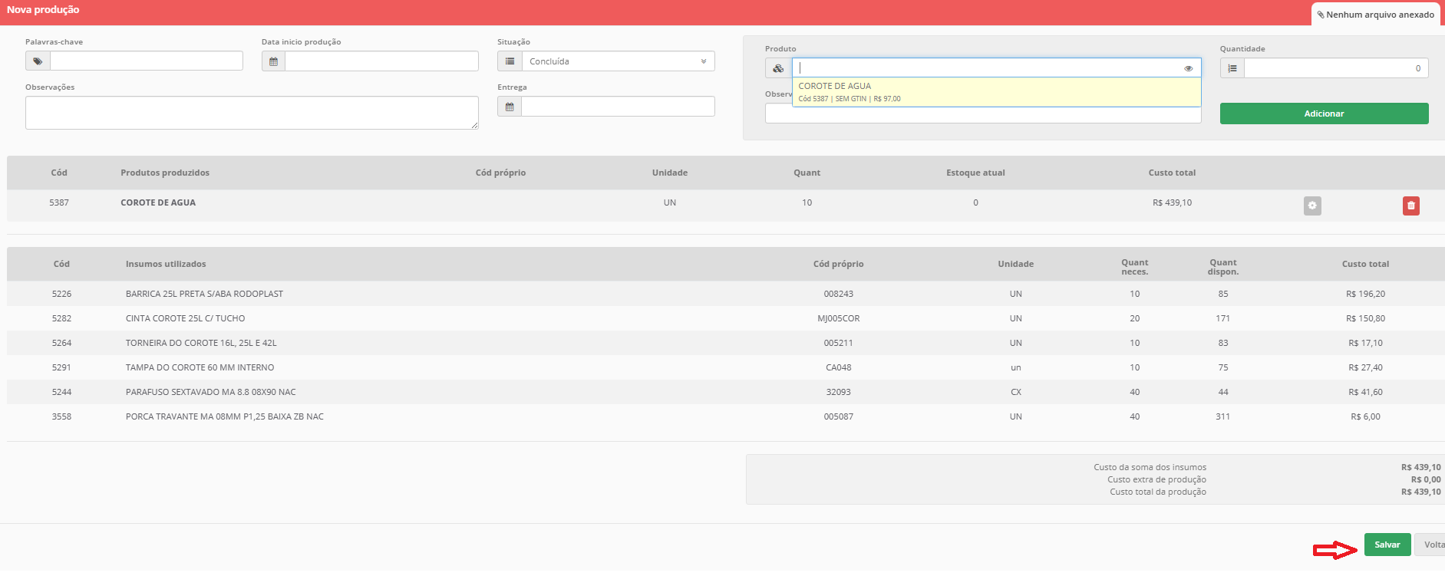
Task: Click PARAFUSO SEXTAVADO MA 8.8 08X90 NAC
Action: 211,392
